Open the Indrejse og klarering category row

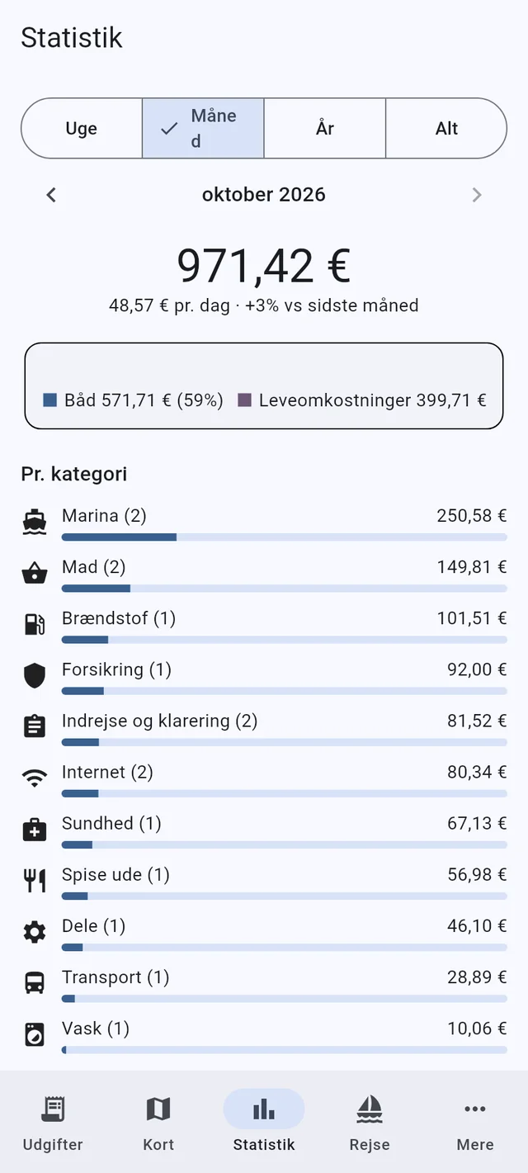point(264,727)
